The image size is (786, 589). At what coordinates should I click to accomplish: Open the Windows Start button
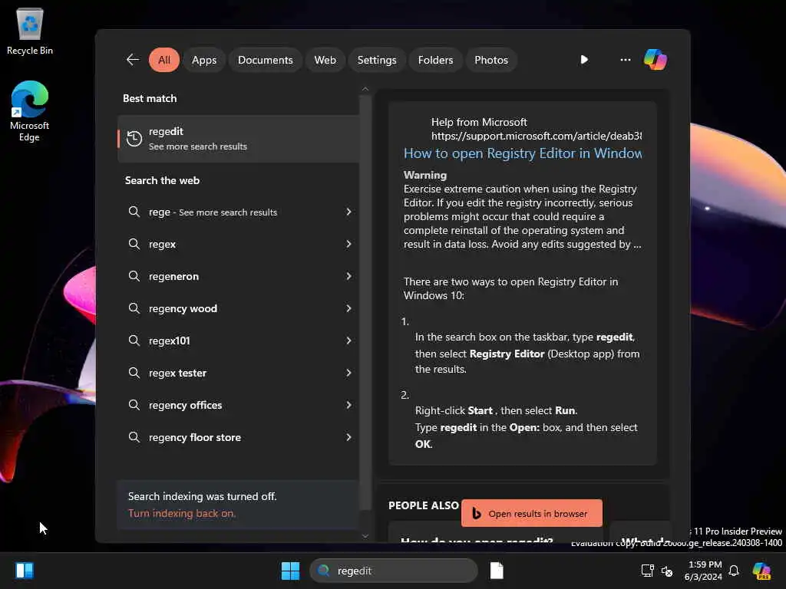[x=290, y=571]
